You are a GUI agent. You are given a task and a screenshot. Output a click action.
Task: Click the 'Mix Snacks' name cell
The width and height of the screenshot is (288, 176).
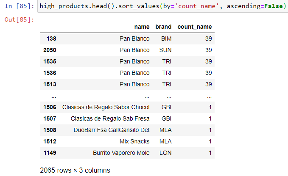pos(134,141)
